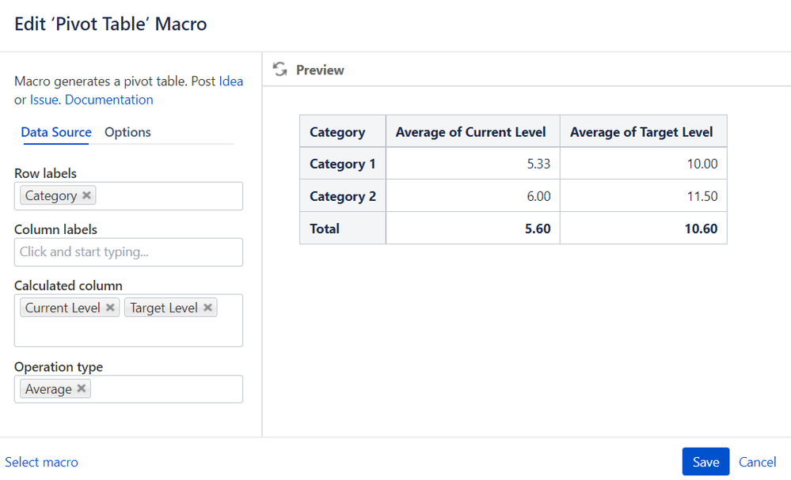Remove the Average operation tag
This screenshot has width=791, height=480.
click(82, 389)
